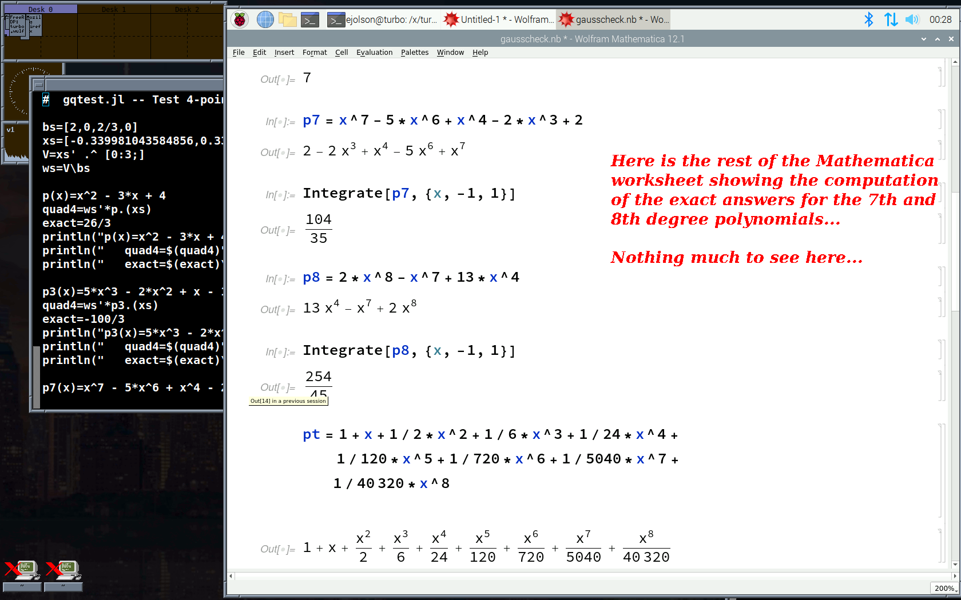Open the Raspberry Pi applications menu
The width and height of the screenshot is (961, 600).
coord(240,20)
